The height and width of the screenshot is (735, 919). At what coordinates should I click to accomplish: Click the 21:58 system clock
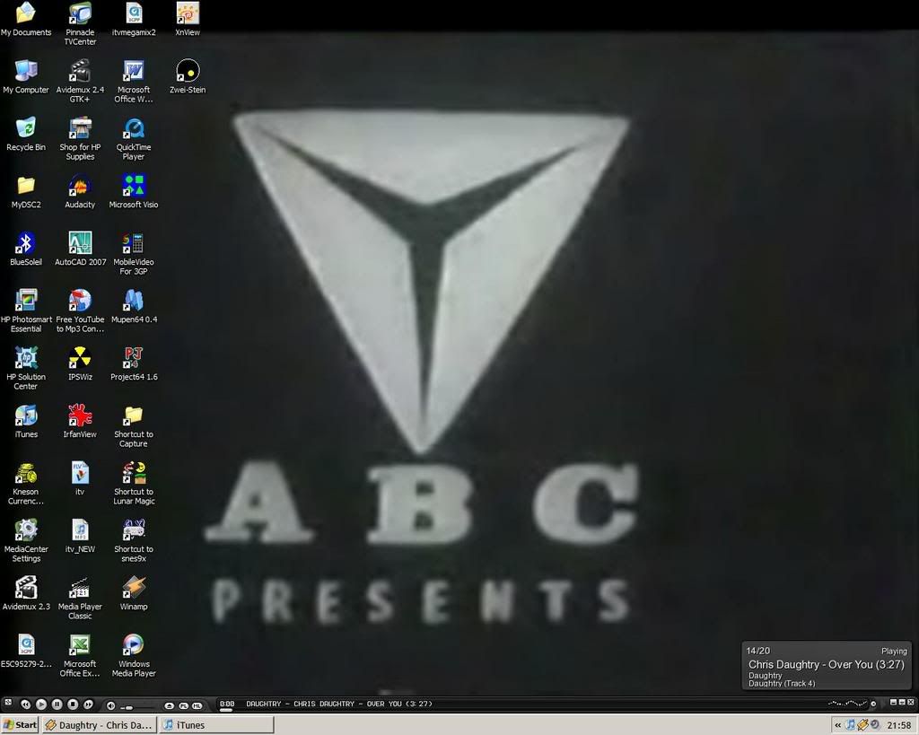899,726
